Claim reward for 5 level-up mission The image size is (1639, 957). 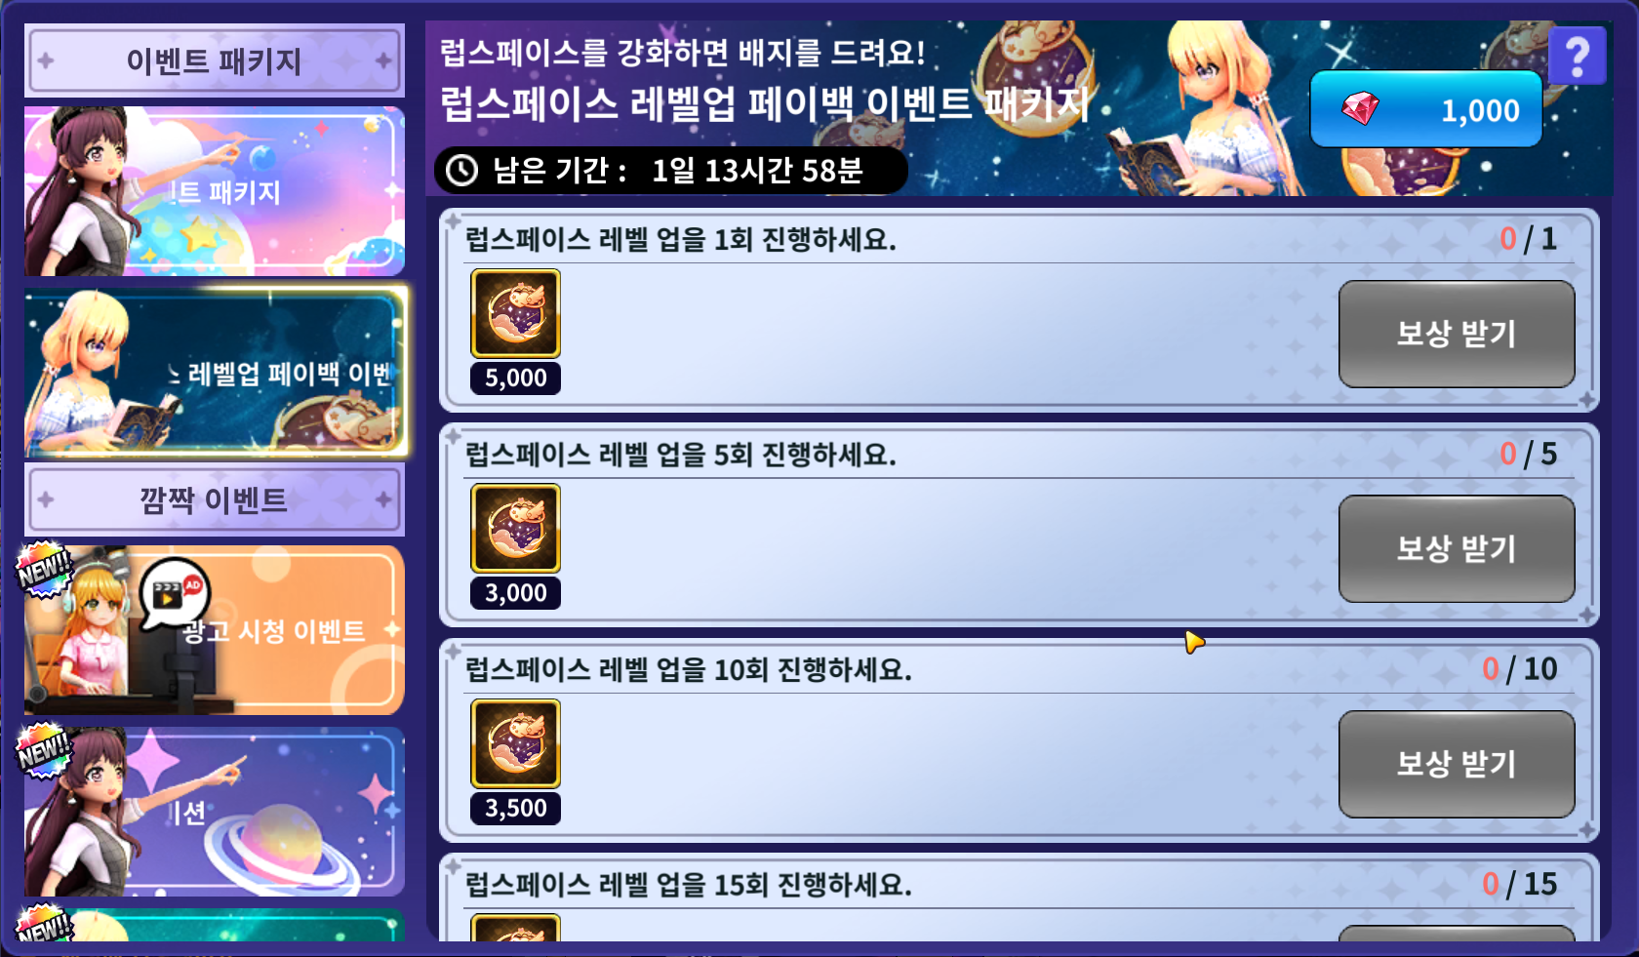(x=1457, y=548)
